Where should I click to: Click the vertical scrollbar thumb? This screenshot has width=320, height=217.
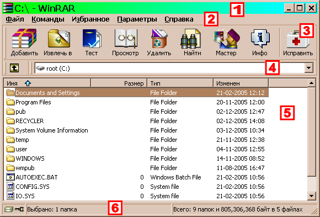[311, 132]
